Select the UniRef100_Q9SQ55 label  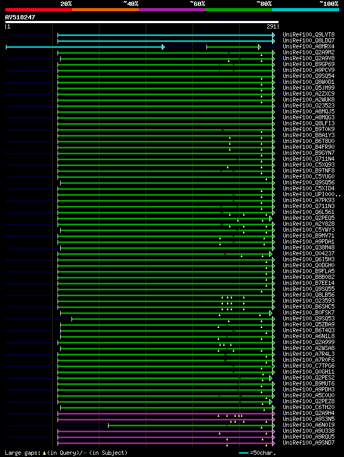(x=309, y=289)
